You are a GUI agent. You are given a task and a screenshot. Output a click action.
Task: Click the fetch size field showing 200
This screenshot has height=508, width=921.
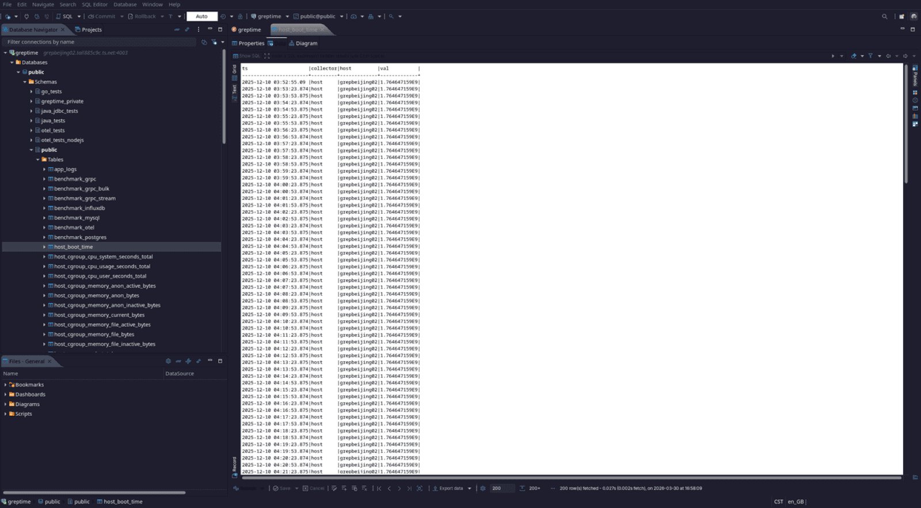click(503, 488)
